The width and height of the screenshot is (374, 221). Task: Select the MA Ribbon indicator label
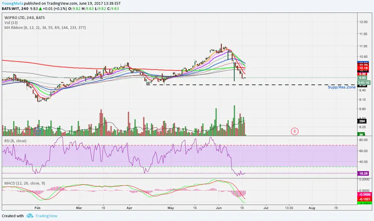tap(45, 28)
